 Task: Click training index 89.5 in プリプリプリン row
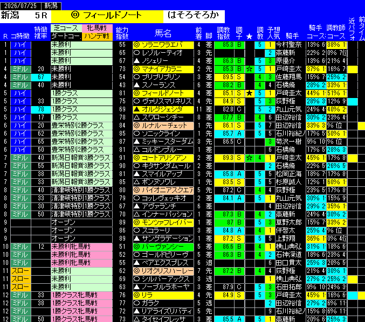(224, 77)
